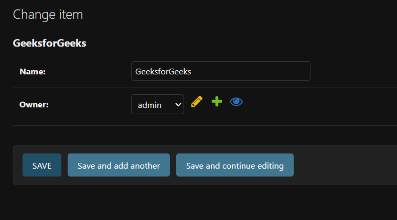Viewport: 397px width, 220px height.
Task: Click blank space right of the eye icon
Action: coord(315,104)
